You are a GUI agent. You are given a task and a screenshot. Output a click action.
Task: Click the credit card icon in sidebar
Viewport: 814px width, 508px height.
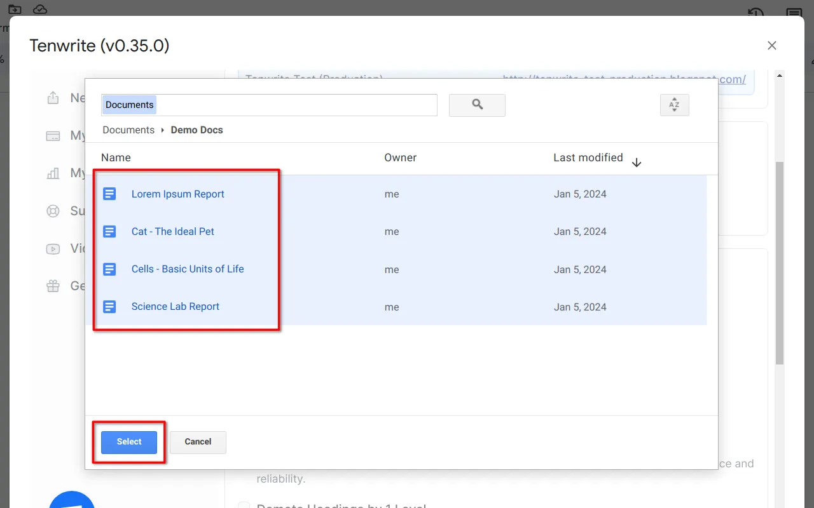(53, 135)
